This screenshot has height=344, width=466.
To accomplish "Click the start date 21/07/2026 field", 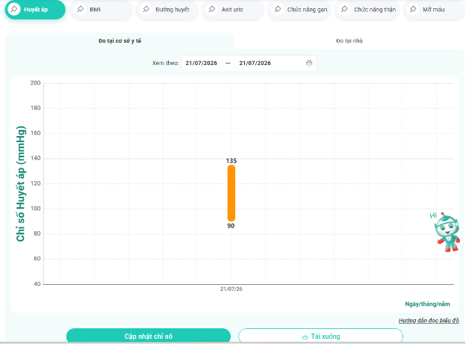I will coord(202,63).
